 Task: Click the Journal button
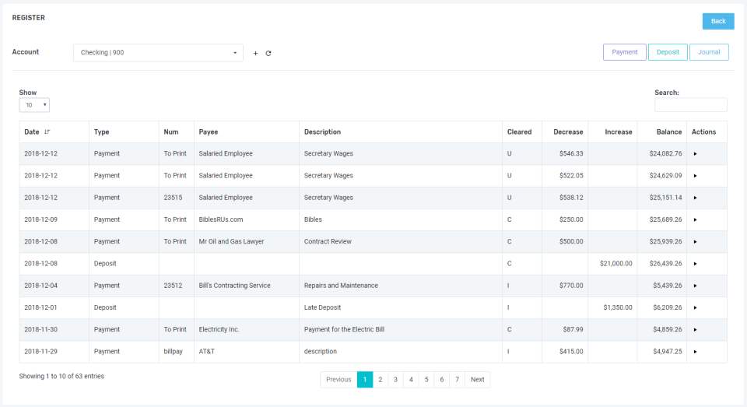(709, 52)
